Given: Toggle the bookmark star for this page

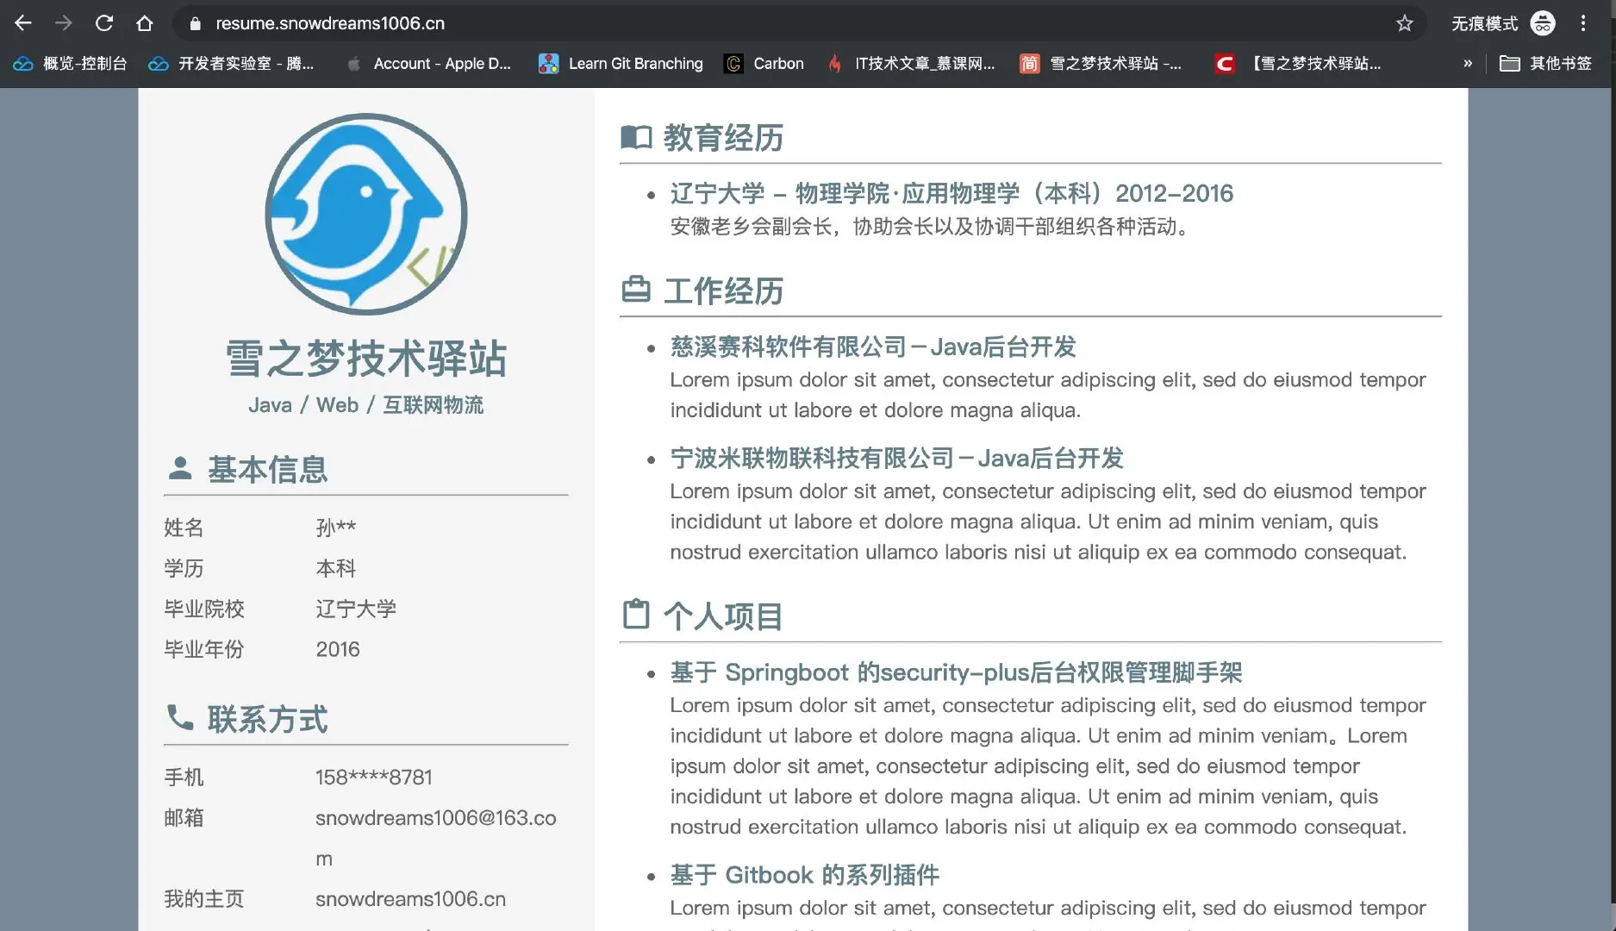Looking at the screenshot, I should pos(1406,23).
